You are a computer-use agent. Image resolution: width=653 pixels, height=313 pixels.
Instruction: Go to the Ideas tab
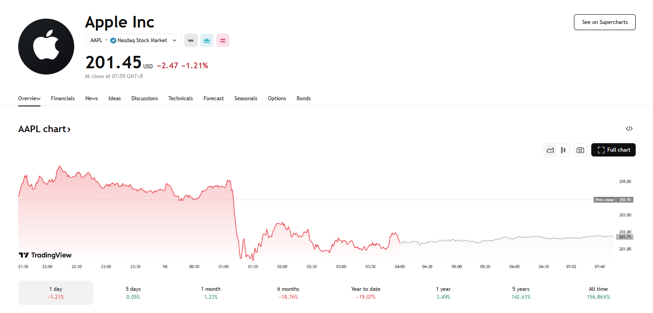(115, 98)
